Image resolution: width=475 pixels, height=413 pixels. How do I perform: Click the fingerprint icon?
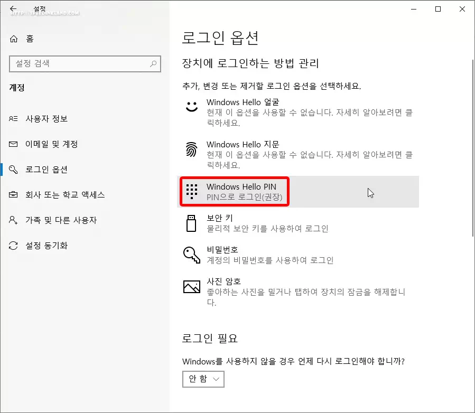pos(191,149)
